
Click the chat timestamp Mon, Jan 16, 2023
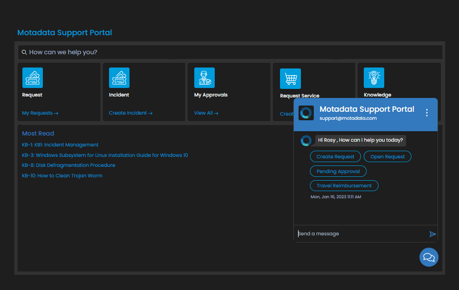(336, 197)
